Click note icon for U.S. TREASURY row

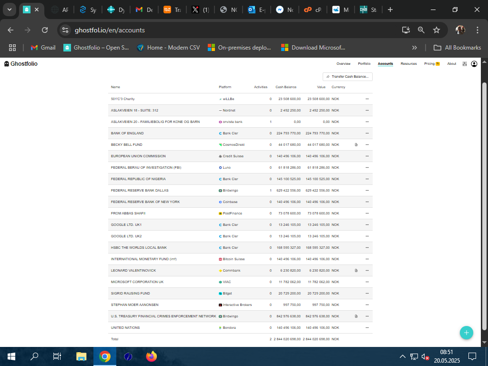tap(356, 316)
